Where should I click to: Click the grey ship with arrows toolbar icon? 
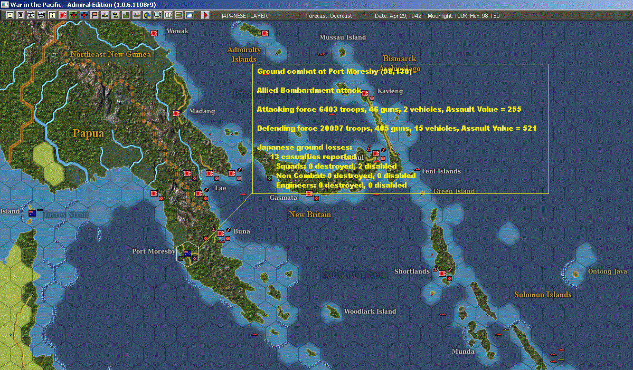tap(136, 15)
